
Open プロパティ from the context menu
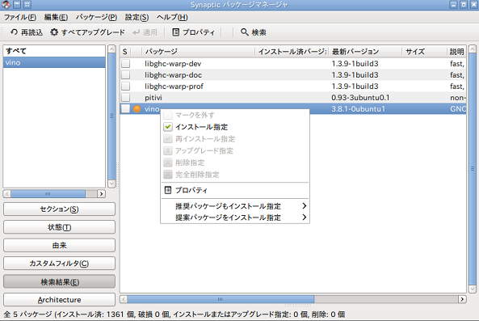coord(234,190)
